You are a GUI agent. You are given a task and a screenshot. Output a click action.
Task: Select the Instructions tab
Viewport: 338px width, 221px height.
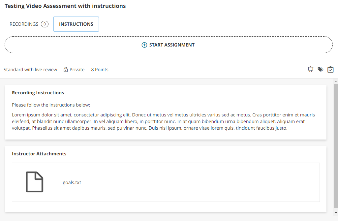point(76,24)
